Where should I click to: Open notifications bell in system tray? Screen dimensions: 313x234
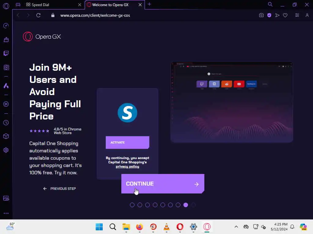pyautogui.click(x=292, y=227)
